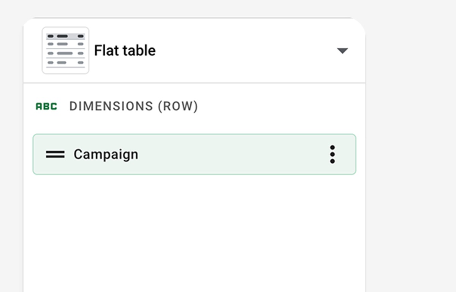This screenshot has width=456, height=292.
Task: Click the Campaign drag handle icon
Action: point(55,154)
